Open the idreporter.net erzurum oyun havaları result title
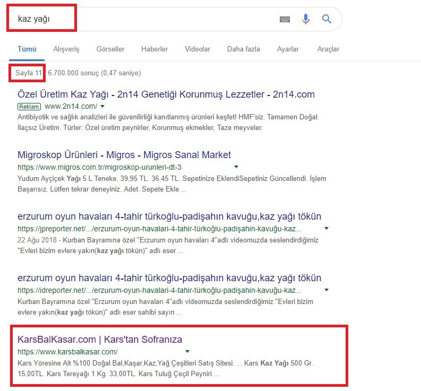This screenshot has height=391, width=421. [x=169, y=278]
